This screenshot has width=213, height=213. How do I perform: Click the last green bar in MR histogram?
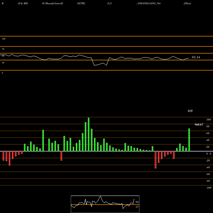tap(189, 140)
